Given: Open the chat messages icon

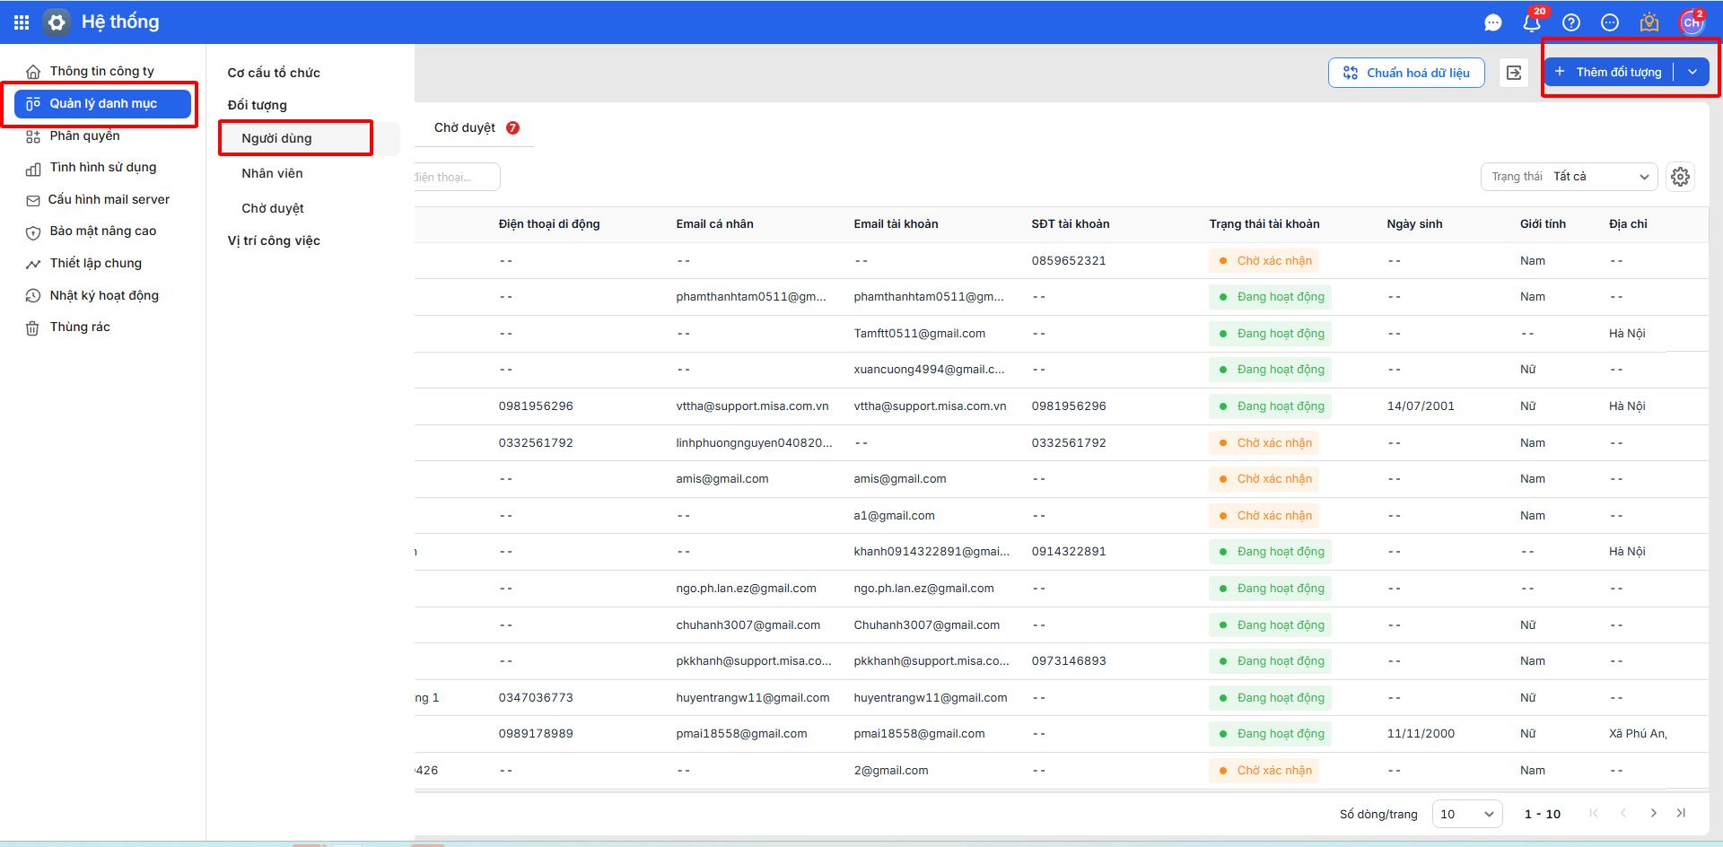Looking at the screenshot, I should click(x=1493, y=22).
